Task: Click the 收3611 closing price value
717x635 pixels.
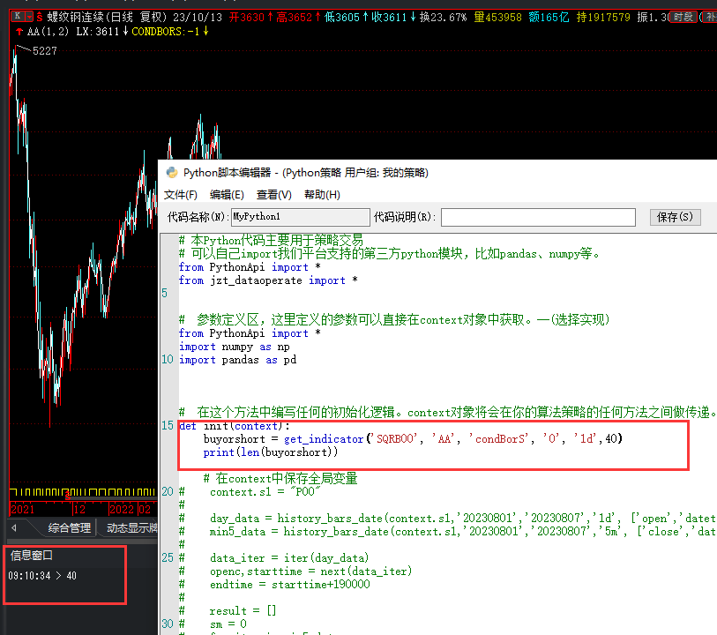Action: [393, 18]
